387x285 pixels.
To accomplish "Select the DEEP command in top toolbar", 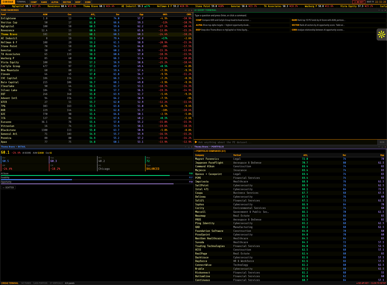I will pyautogui.click(x=78, y=2).
